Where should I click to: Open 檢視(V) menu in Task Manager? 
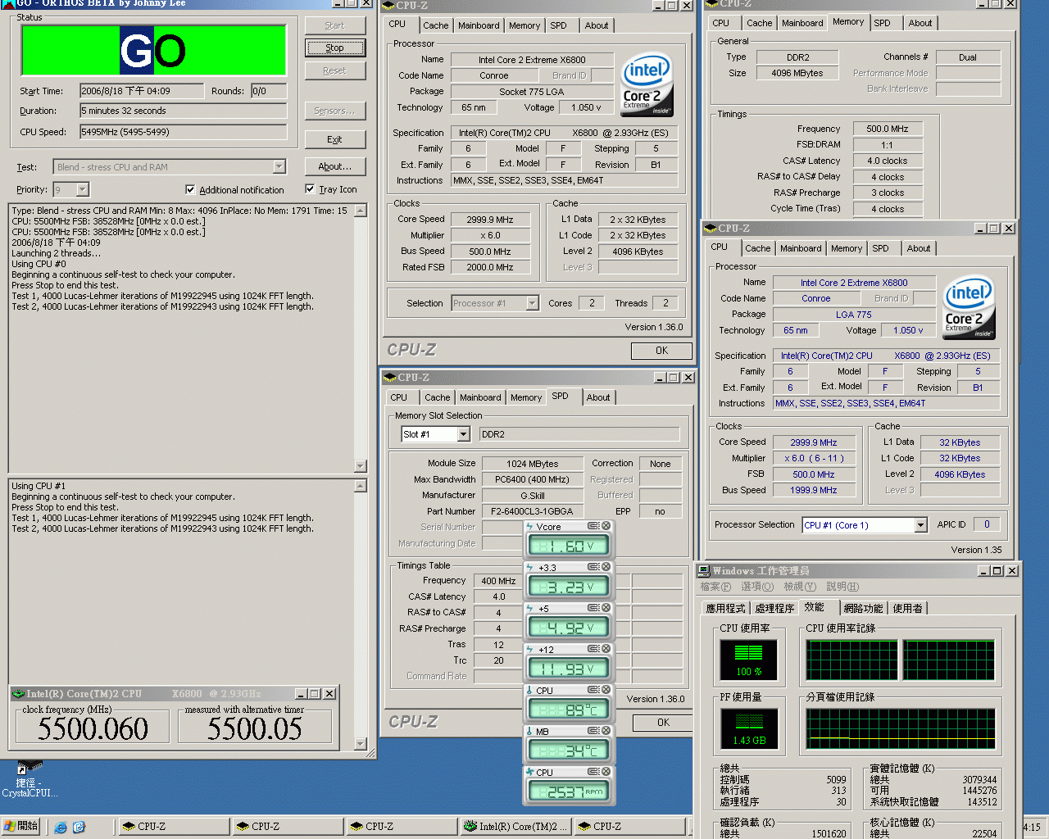pos(800,587)
